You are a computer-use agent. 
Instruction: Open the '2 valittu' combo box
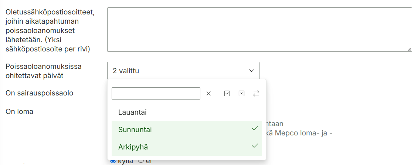183,71
